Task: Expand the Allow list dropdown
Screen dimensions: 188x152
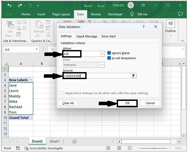Action: [102, 54]
